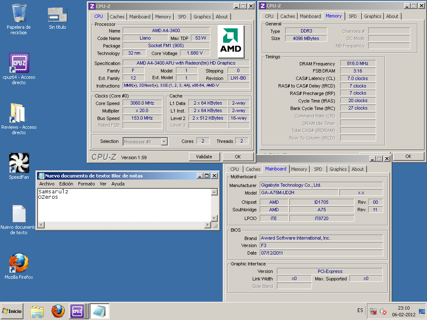Launch Mozilla Firefox desktop shortcut
Image resolution: width=427 pixels, height=320 pixels.
[x=19, y=266]
